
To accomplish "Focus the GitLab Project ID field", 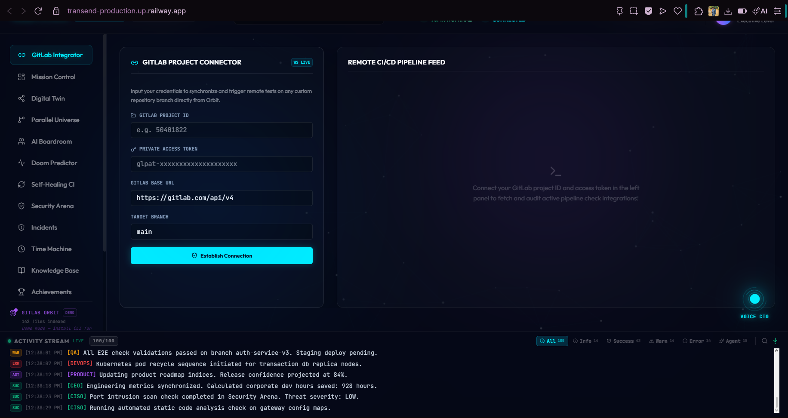I will point(222,130).
